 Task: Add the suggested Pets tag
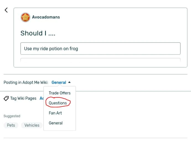click(x=11, y=125)
